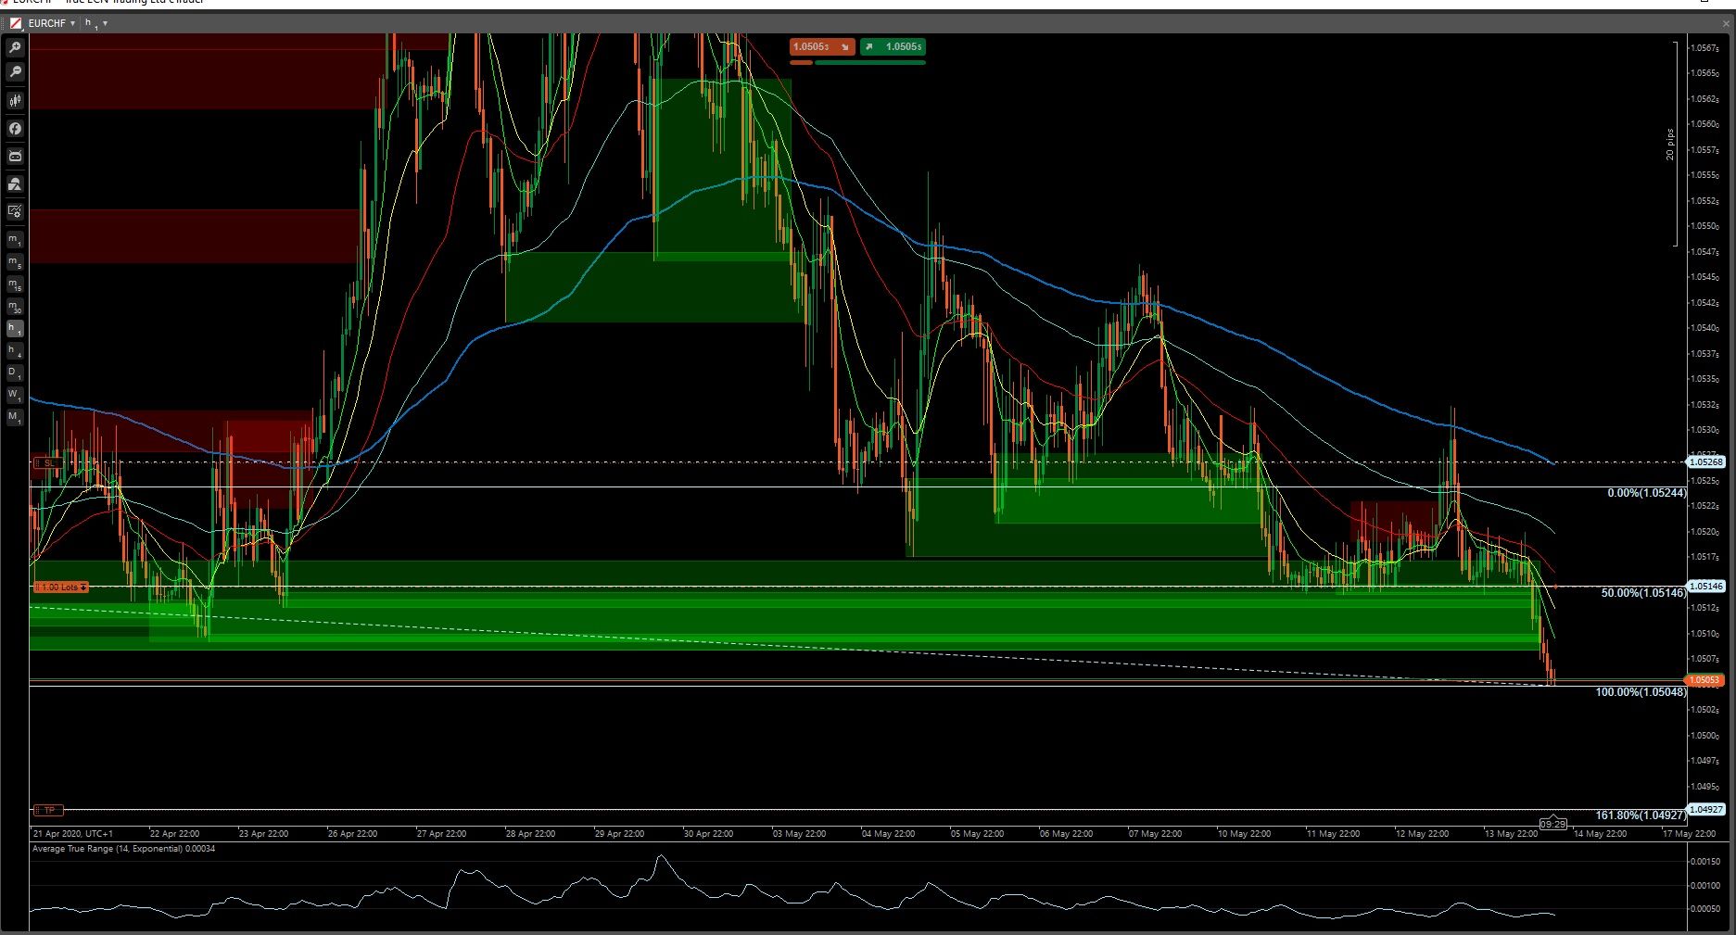This screenshot has height=935, width=1736.
Task: Click the red sell sentiment bar
Action: [x=801, y=62]
